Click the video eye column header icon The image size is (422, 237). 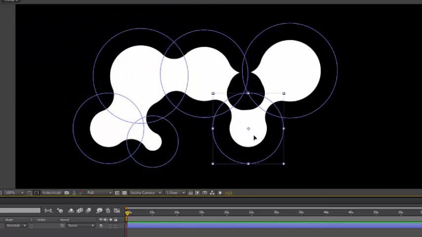101,220
